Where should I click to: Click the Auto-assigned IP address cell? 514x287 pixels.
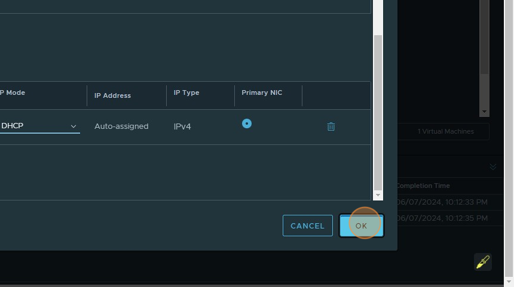point(121,126)
